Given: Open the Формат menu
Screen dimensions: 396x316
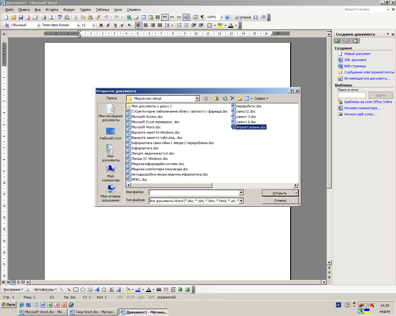Looking at the screenshot, I should [x=69, y=10].
